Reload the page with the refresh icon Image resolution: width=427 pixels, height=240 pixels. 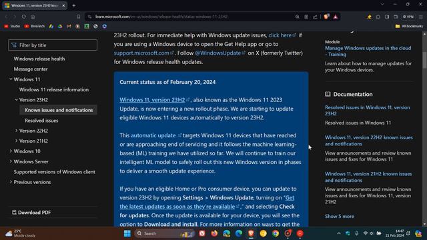(x=24, y=17)
